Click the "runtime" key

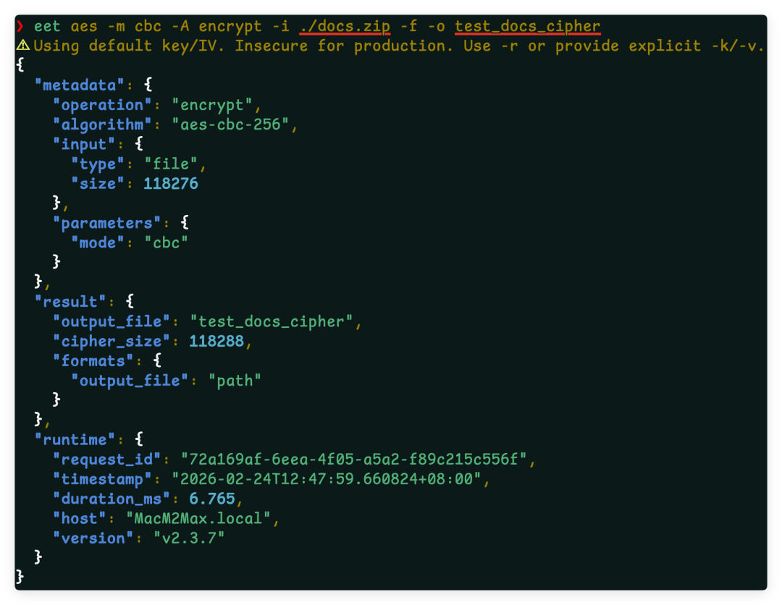coord(75,440)
